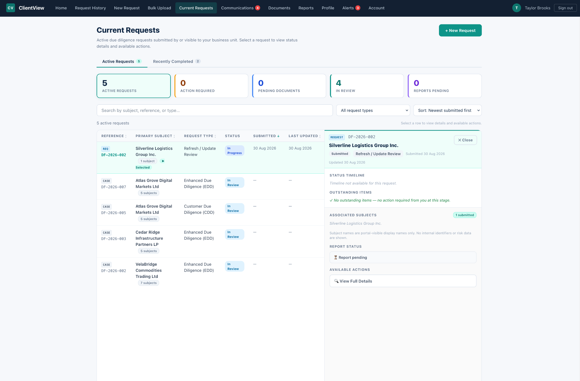Image resolution: width=580 pixels, height=381 pixels.
Task: Select Atlas Grove Customer Due Diligence row
Action: pos(210,212)
